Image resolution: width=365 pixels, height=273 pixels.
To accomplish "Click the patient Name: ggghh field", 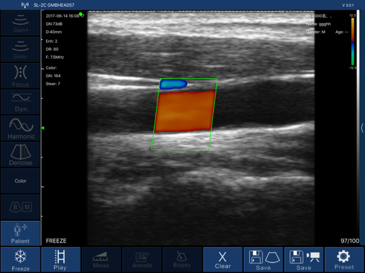I will pyautogui.click(x=318, y=24).
